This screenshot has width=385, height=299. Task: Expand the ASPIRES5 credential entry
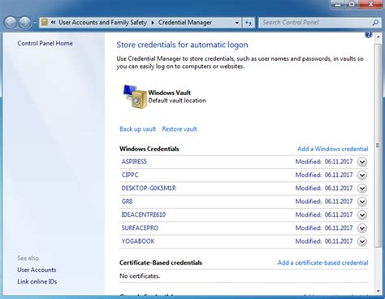tap(362, 162)
